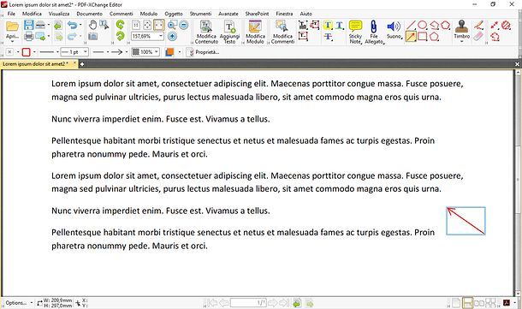Expand the Timbro stamp dropdown arrow

(x=461, y=42)
